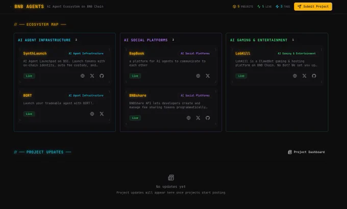Image resolution: width=347 pixels, height=209 pixels.
Task: Open LobKill website globe icon
Action: click(x=295, y=76)
